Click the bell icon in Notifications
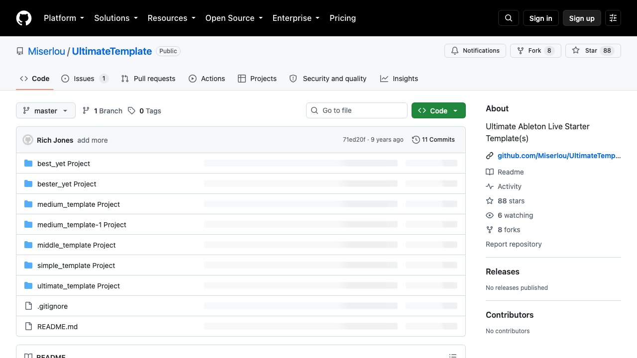 point(455,51)
